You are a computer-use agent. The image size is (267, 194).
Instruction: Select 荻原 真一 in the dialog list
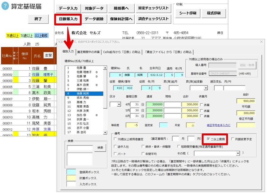coord(84,119)
